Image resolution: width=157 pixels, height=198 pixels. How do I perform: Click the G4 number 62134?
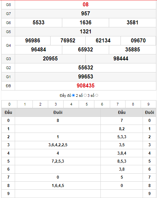(103, 40)
